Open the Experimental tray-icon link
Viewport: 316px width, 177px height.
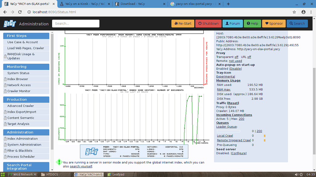tap(226, 77)
